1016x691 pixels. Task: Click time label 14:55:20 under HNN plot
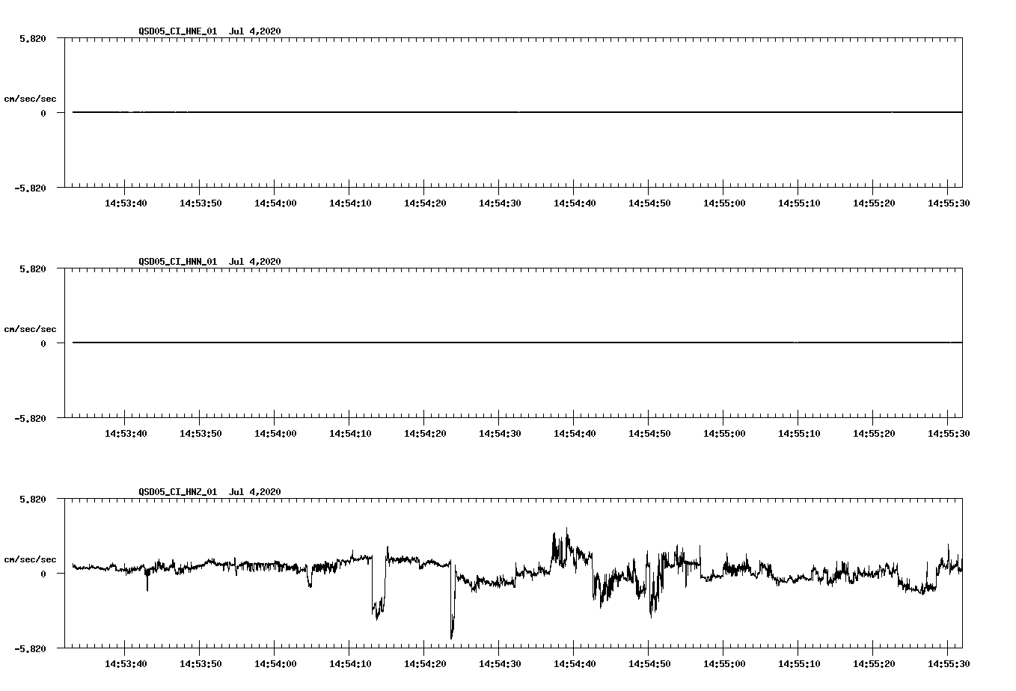pos(874,434)
